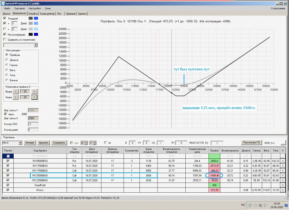Click the dark gray swatch for Текущий
This screenshot has width=289, height=210.
coord(31,18)
